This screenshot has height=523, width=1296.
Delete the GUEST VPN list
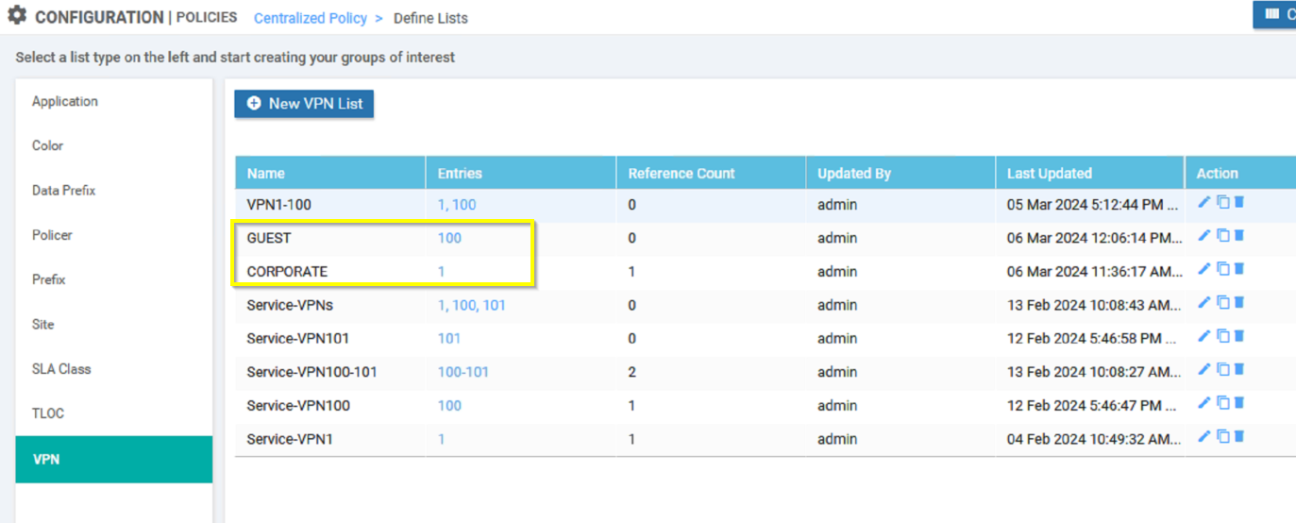(x=1239, y=235)
